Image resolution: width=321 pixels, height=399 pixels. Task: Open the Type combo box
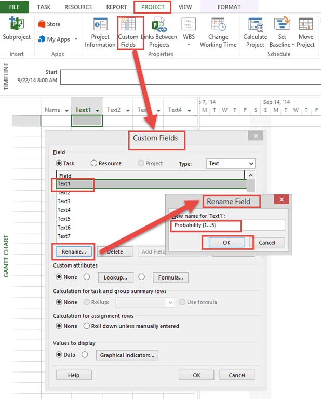tap(231, 163)
